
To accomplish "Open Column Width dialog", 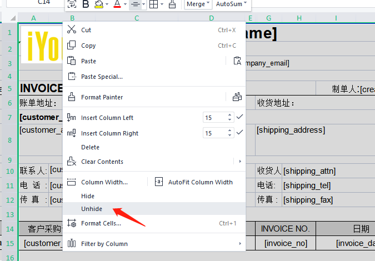I will (x=104, y=182).
